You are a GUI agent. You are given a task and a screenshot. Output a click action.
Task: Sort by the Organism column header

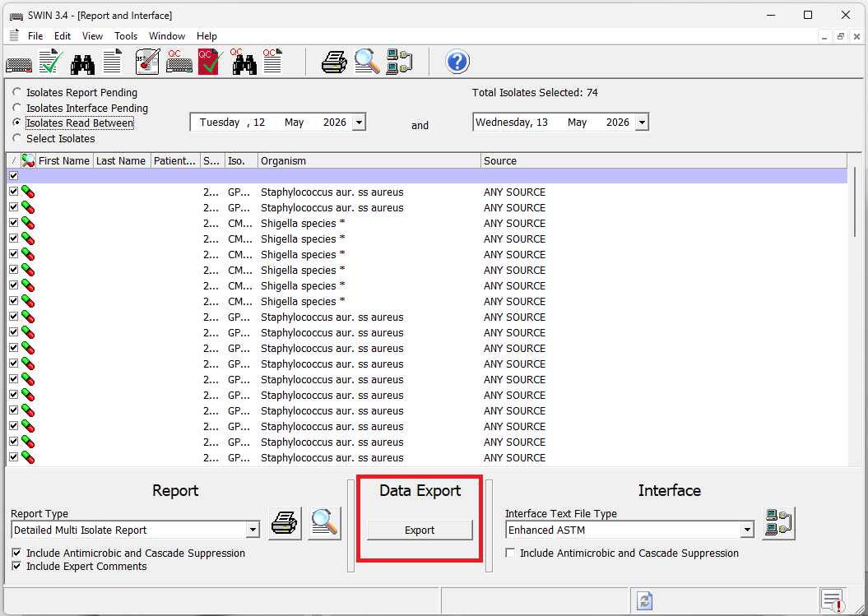[369, 160]
